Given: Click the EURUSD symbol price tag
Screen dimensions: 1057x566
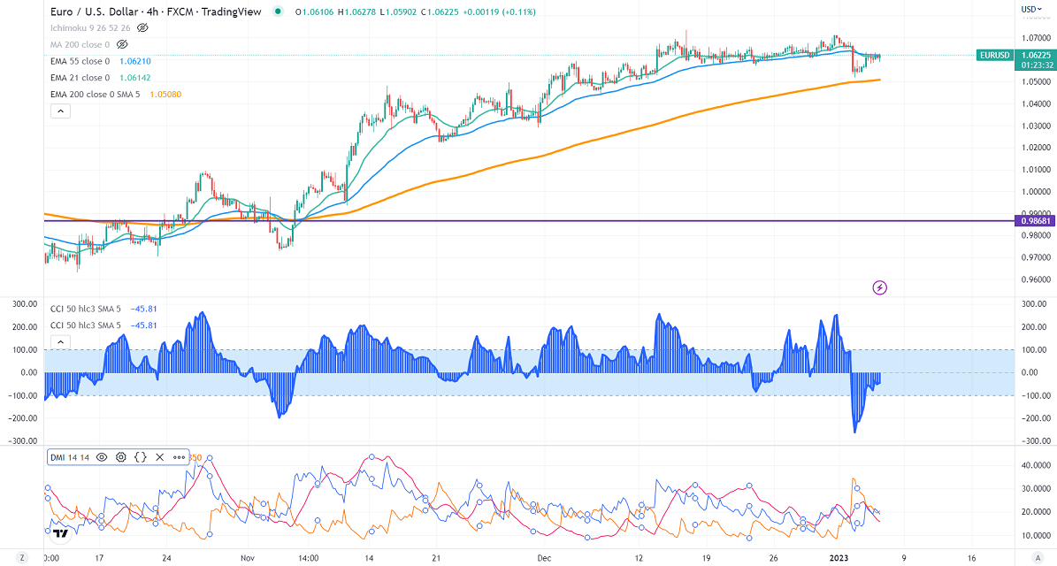Looking at the screenshot, I should [x=995, y=55].
